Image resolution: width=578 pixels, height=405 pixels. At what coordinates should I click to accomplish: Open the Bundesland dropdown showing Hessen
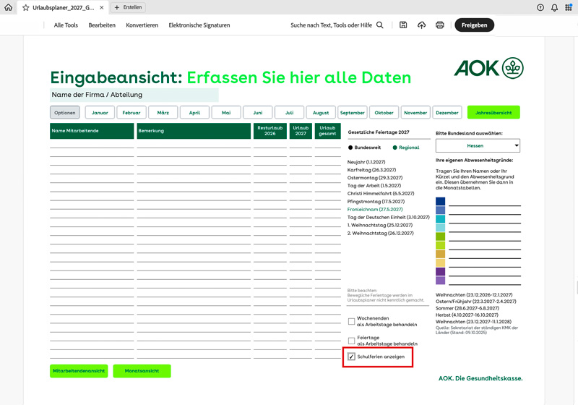pos(478,146)
